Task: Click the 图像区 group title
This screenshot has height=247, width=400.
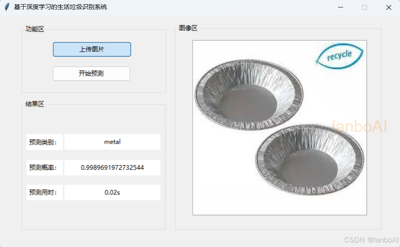Action: pos(188,28)
